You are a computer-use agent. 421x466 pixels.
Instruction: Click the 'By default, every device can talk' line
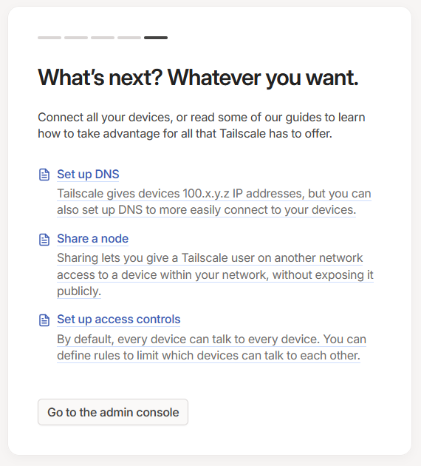pyautogui.click(x=211, y=339)
